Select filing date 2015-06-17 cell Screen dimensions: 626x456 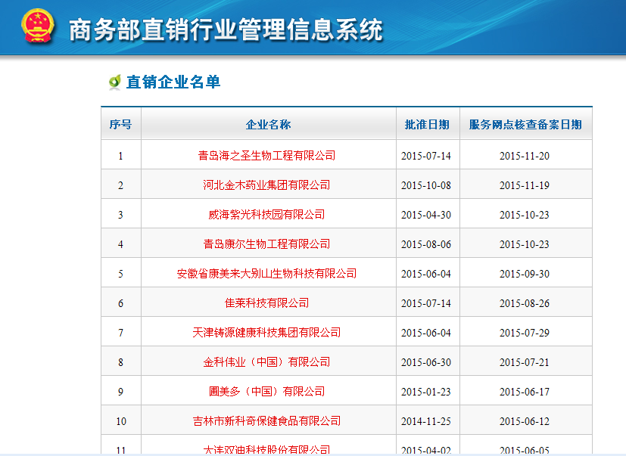(x=526, y=390)
